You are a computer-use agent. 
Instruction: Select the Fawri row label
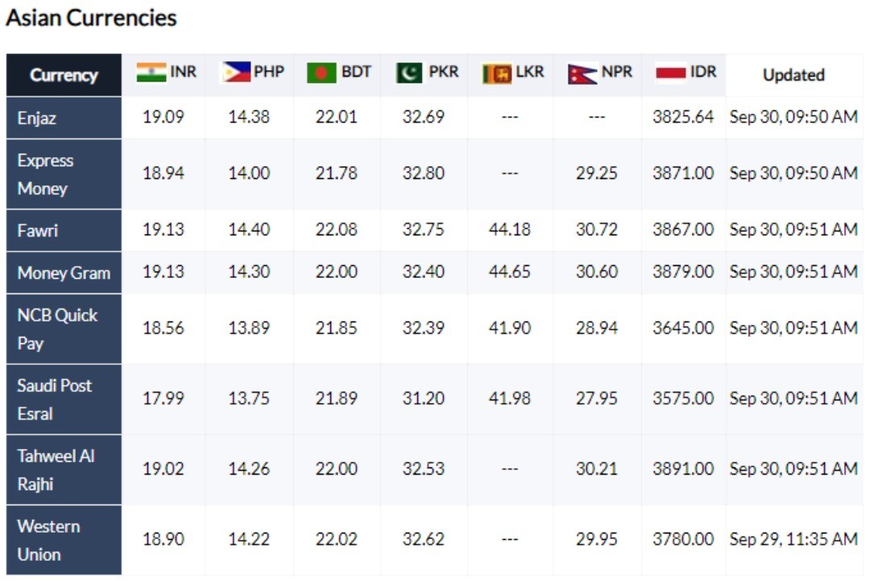pos(38,230)
